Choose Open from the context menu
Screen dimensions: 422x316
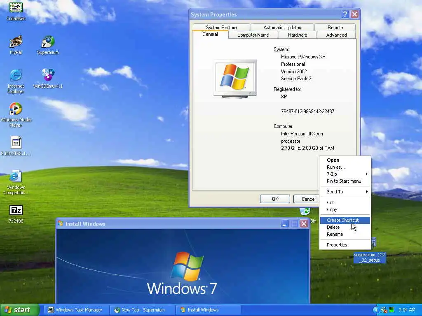(x=345, y=160)
